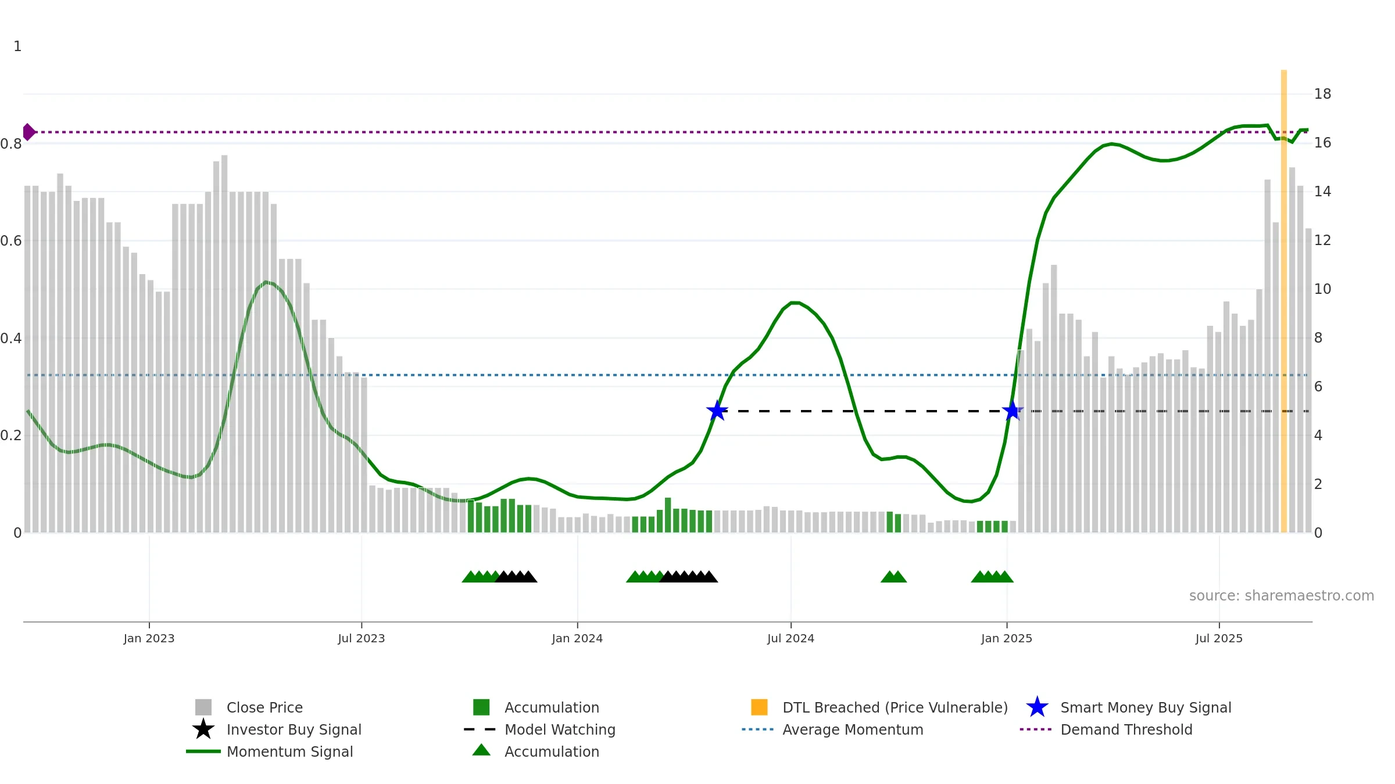The width and height of the screenshot is (1395, 784).
Task: Click the black triangle cluster before Jan 2024
Action: coord(516,577)
